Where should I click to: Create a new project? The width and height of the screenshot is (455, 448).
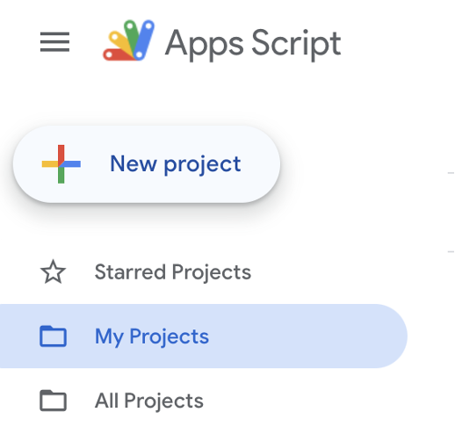[x=147, y=164]
